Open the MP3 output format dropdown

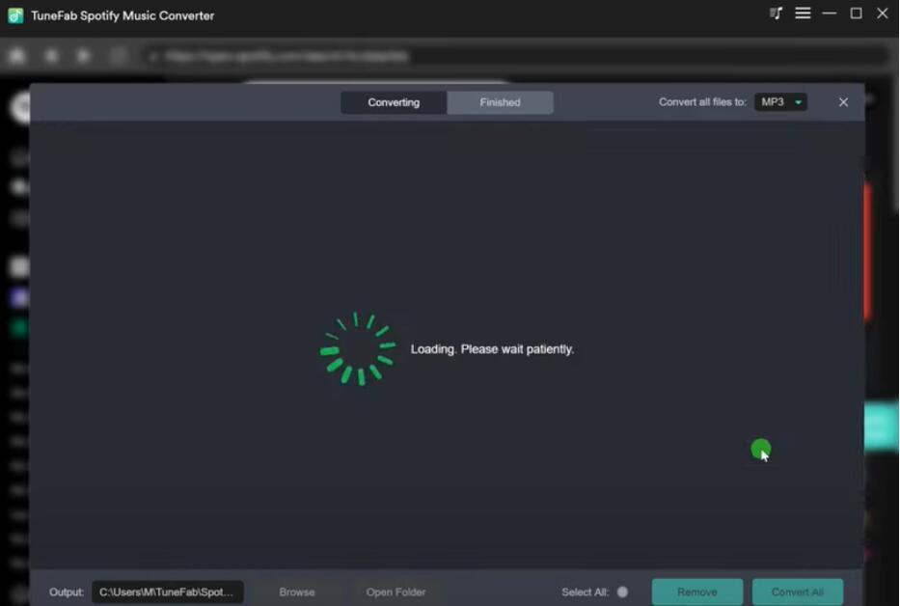coord(780,102)
